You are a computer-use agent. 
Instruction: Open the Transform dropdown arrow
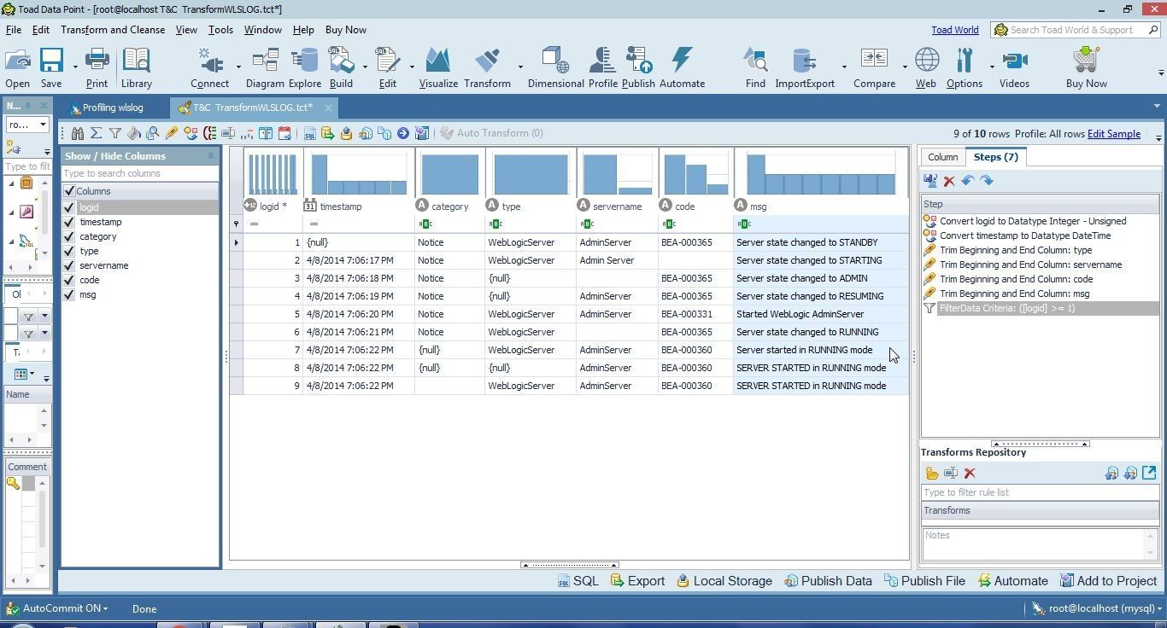click(x=519, y=67)
